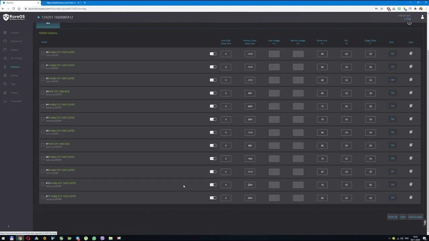Edit memory clock offset field of GPU #10
The height and width of the screenshot is (241, 429).
coord(250,185)
